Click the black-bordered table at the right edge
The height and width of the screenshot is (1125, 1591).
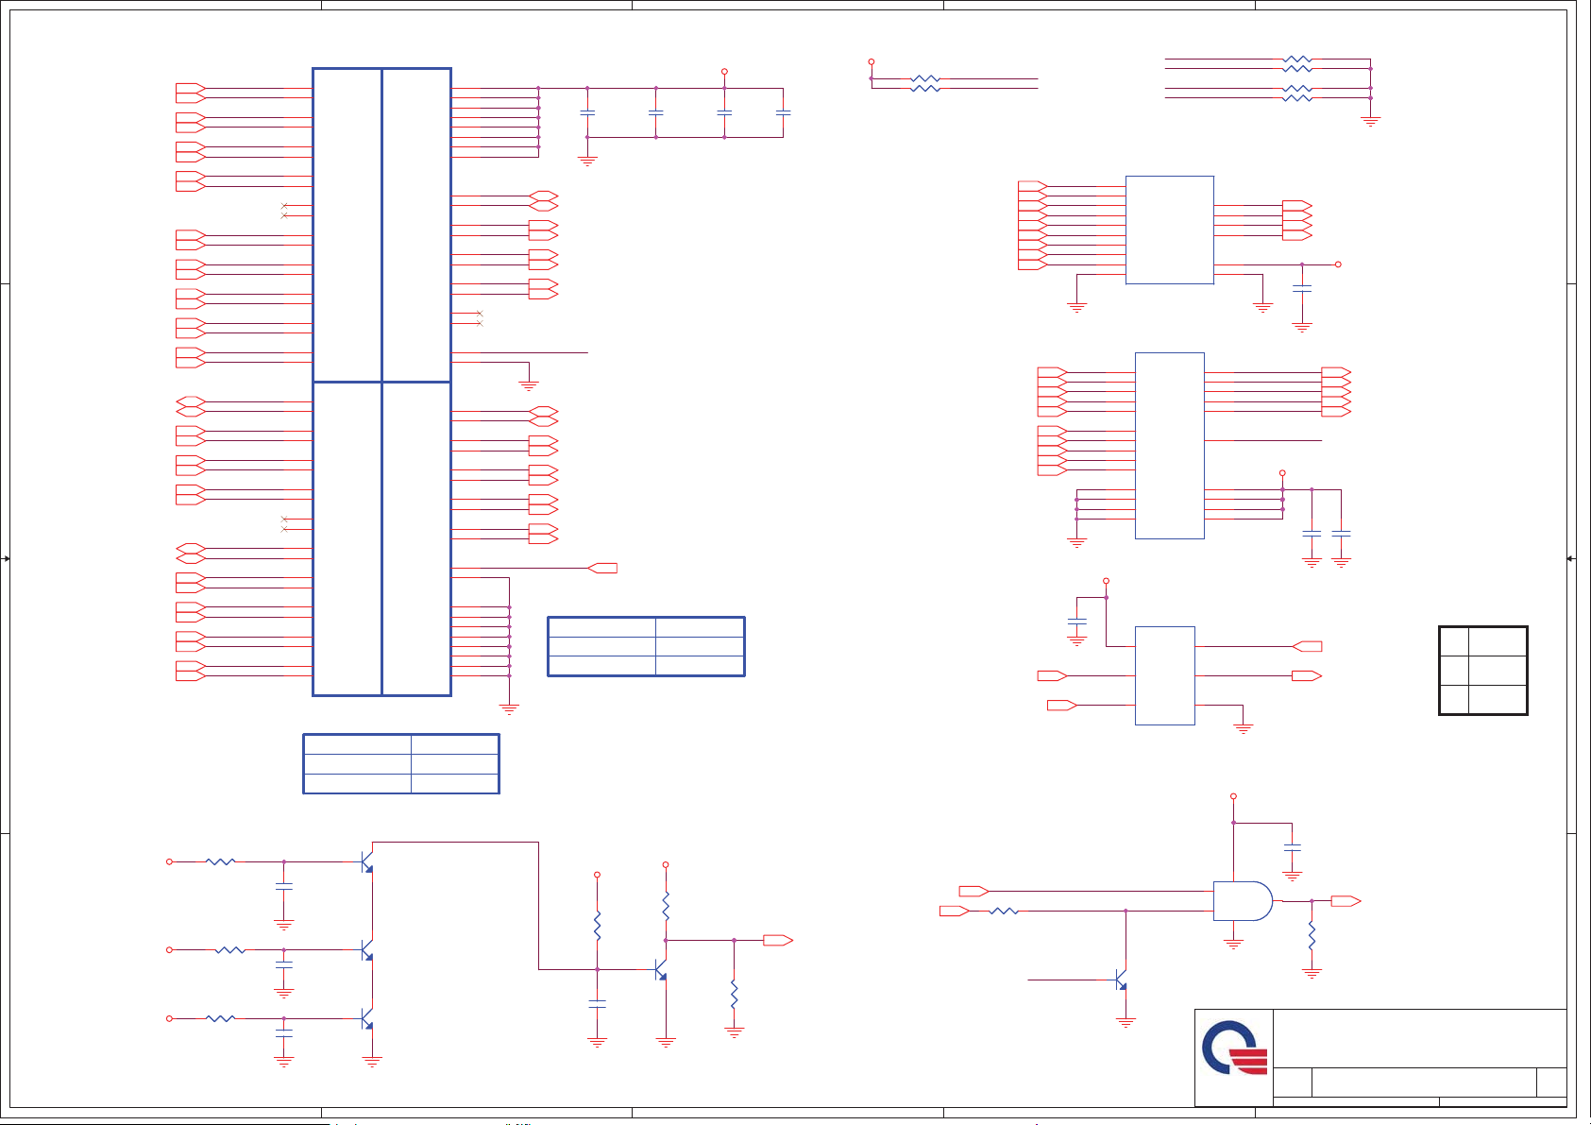click(1482, 671)
